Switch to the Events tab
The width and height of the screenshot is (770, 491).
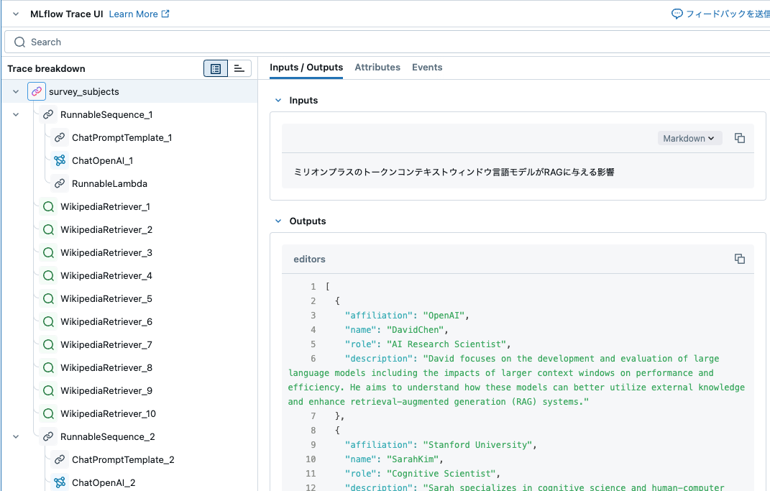pos(427,68)
